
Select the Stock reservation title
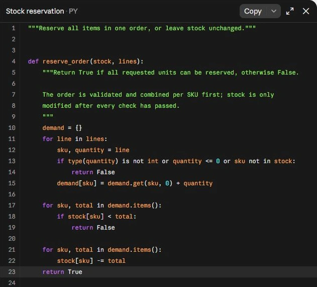35,11
